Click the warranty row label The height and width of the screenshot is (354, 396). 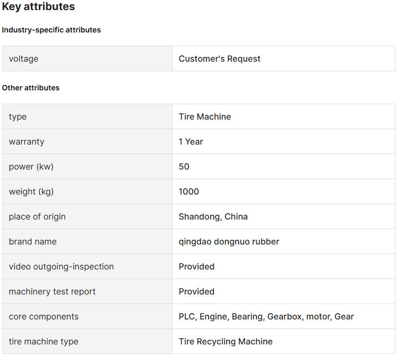(x=27, y=142)
